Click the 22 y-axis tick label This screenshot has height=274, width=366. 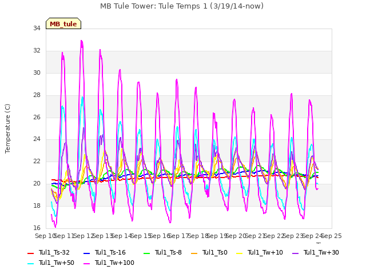(x=37, y=161)
